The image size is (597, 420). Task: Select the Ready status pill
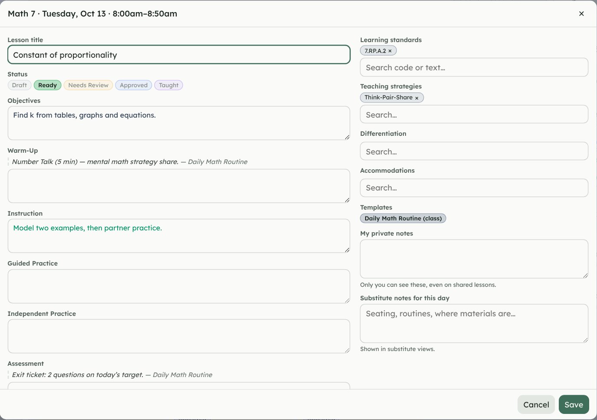click(47, 85)
